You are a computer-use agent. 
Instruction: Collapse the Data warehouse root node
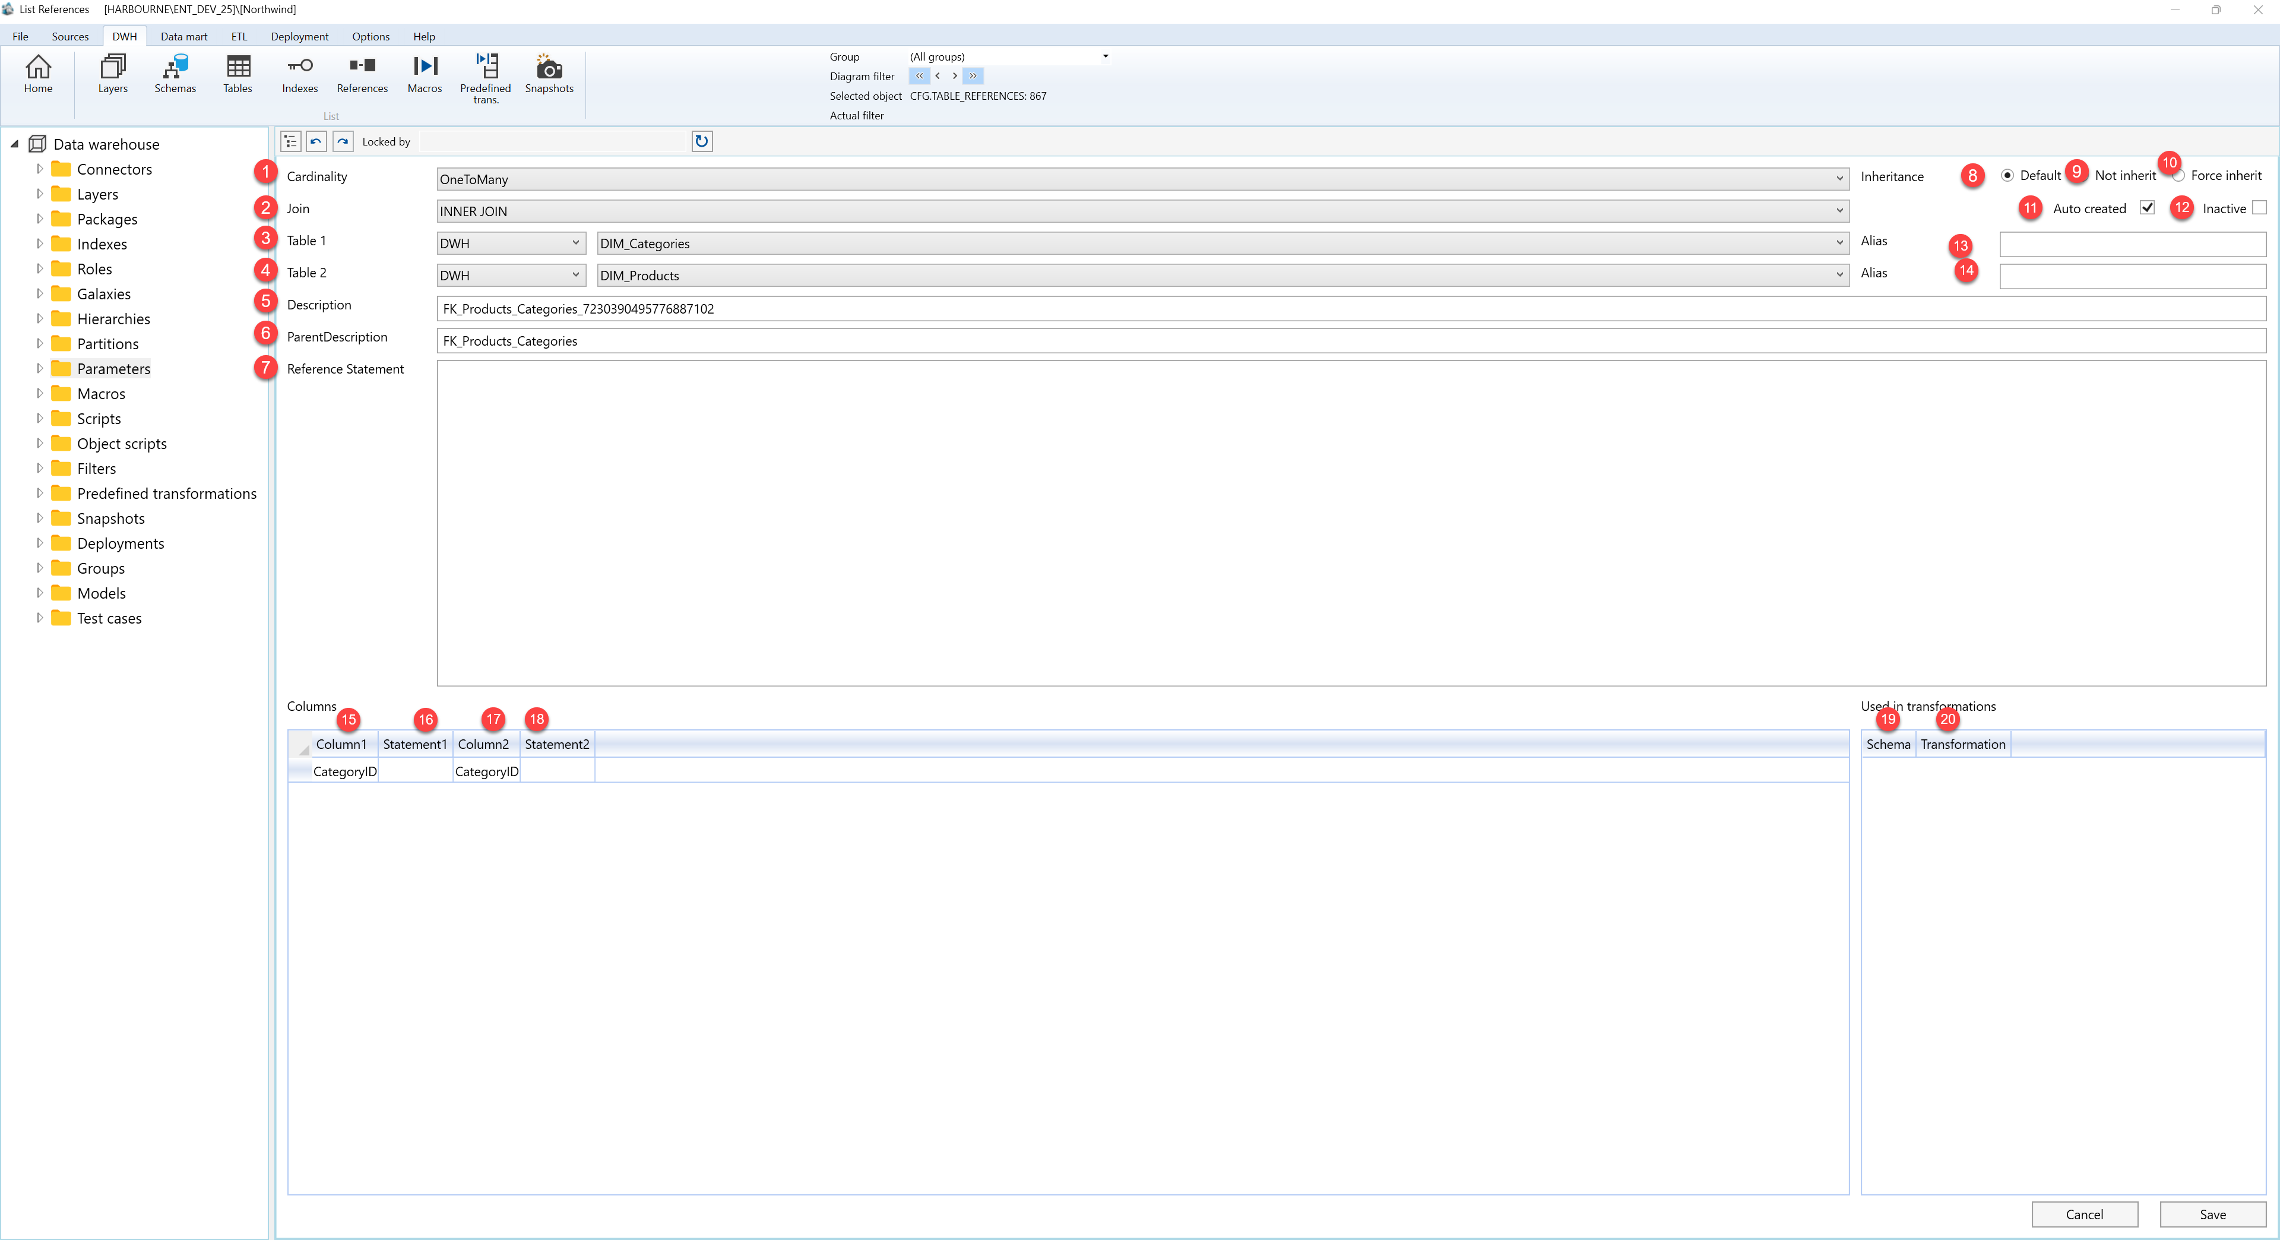pyautogui.click(x=14, y=143)
